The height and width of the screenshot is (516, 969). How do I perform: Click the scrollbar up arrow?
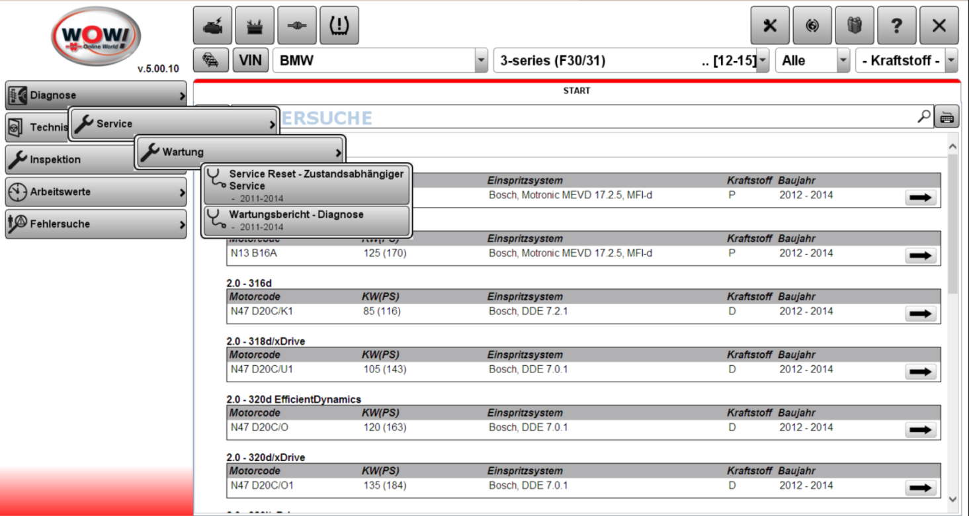pyautogui.click(x=952, y=146)
